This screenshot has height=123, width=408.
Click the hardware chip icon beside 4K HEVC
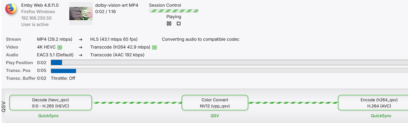[x=59, y=47]
